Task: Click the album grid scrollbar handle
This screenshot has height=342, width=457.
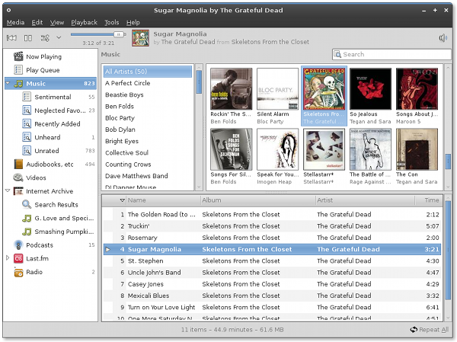Action: pos(449,161)
